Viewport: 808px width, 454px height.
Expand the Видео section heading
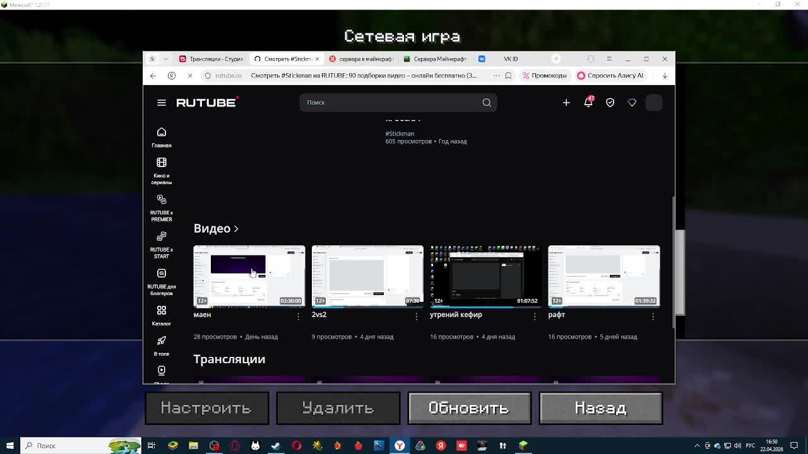click(x=216, y=228)
